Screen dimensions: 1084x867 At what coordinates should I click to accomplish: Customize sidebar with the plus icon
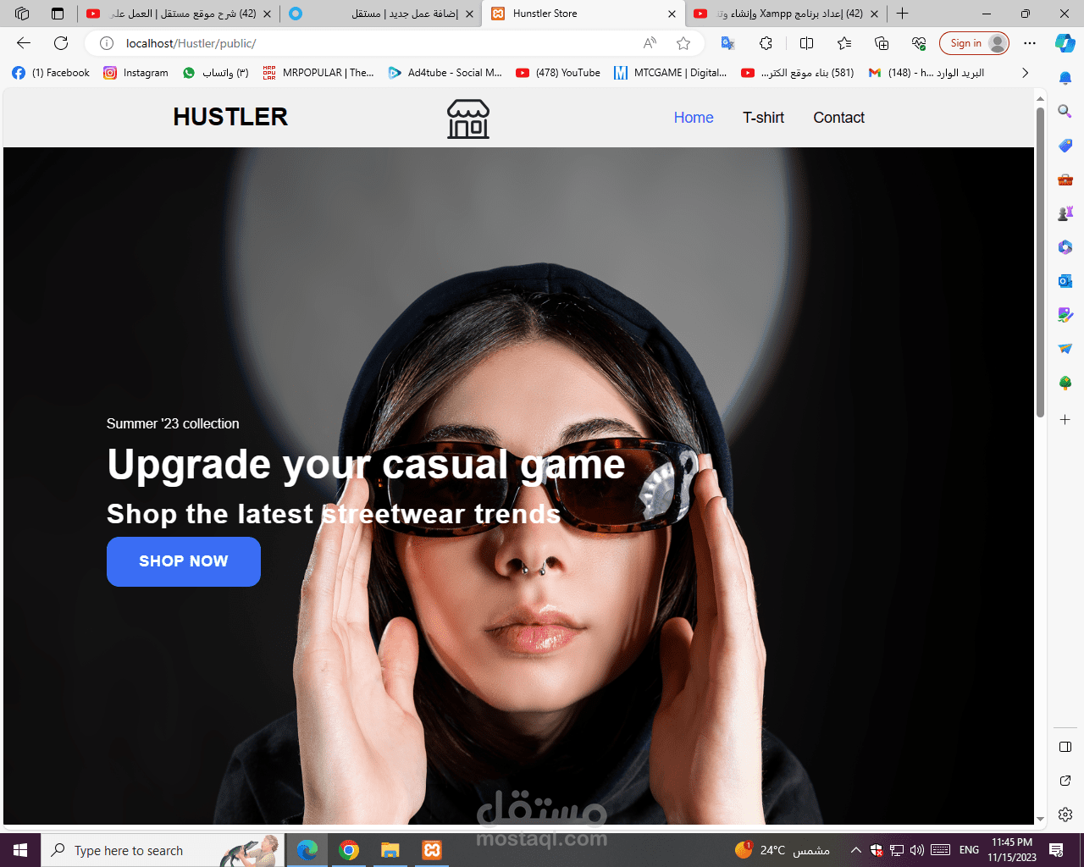[x=1065, y=420]
